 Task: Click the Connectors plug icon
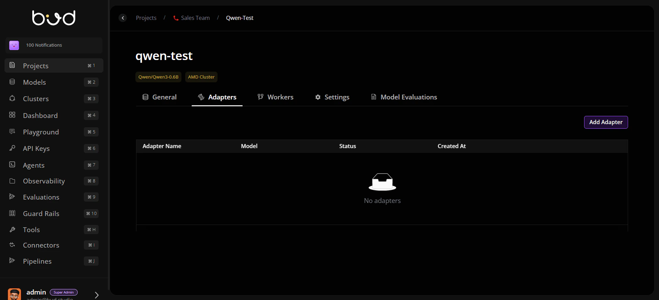pyautogui.click(x=12, y=245)
